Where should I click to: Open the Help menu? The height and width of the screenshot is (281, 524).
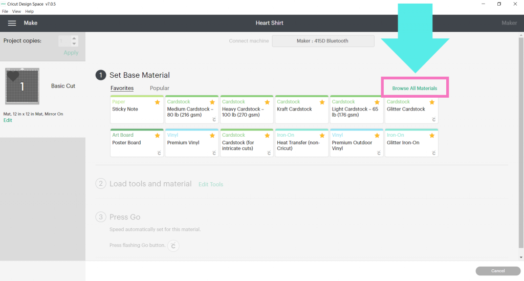[29, 11]
